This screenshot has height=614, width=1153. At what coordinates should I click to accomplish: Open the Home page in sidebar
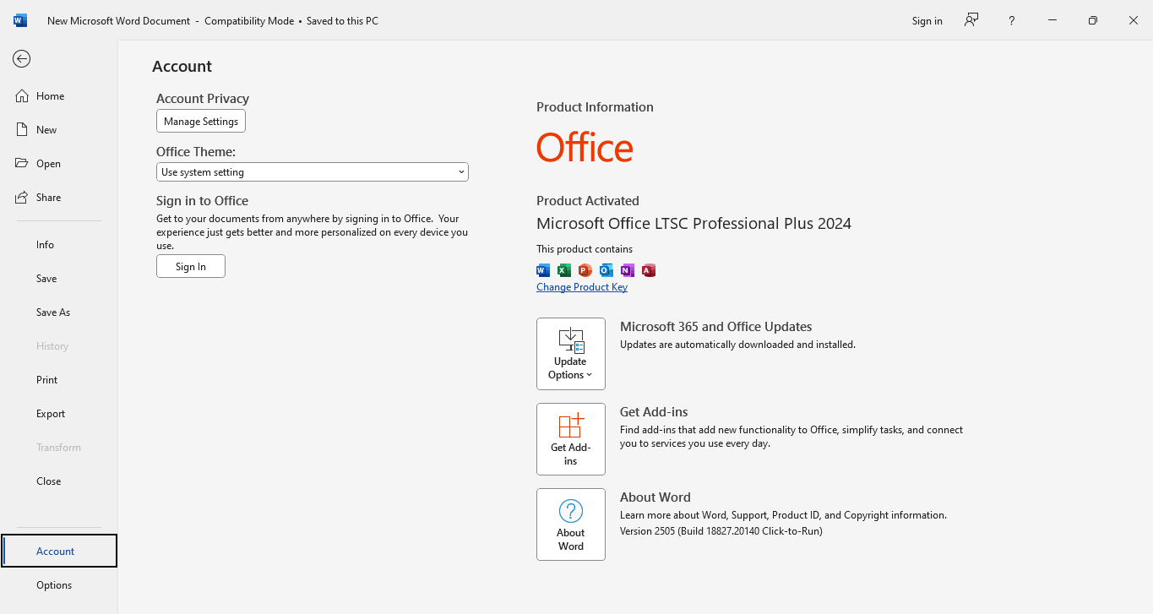click(58, 95)
